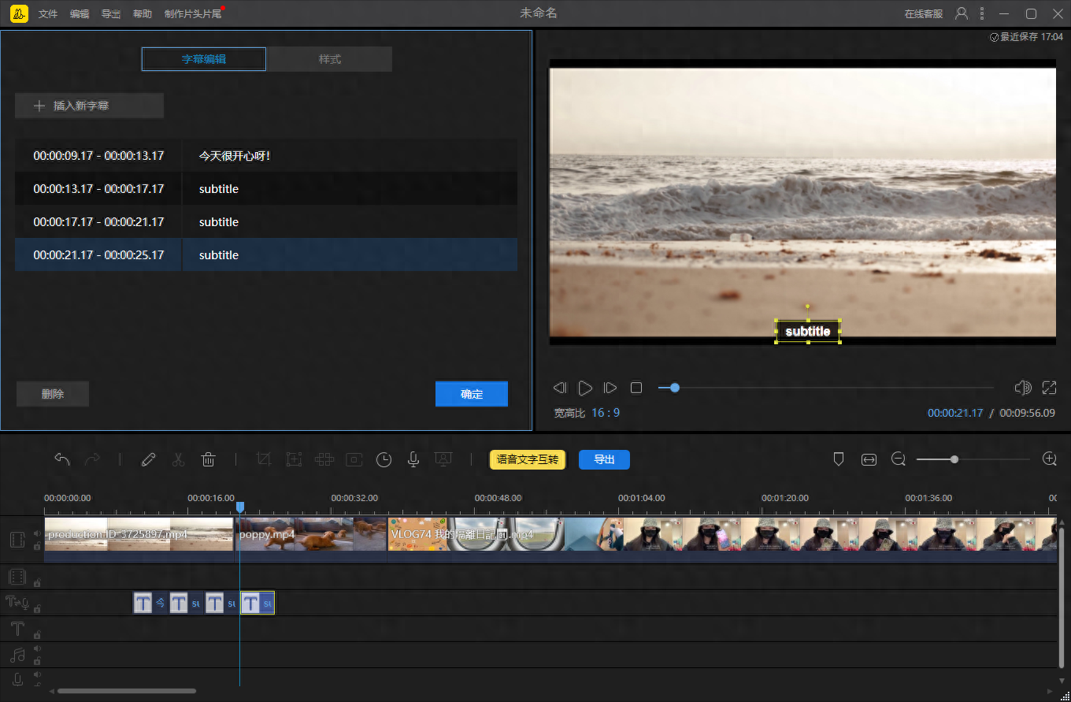
Task: Zoom in the timeline with plus magnifier
Action: (1049, 459)
